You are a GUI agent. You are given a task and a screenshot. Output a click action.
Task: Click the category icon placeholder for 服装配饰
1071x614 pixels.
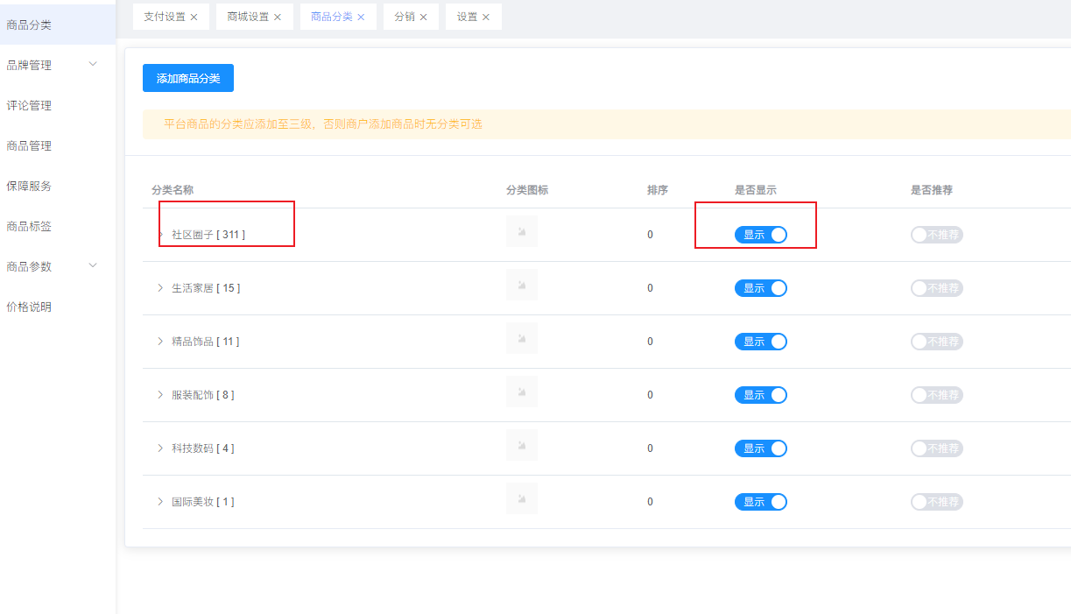coord(522,392)
